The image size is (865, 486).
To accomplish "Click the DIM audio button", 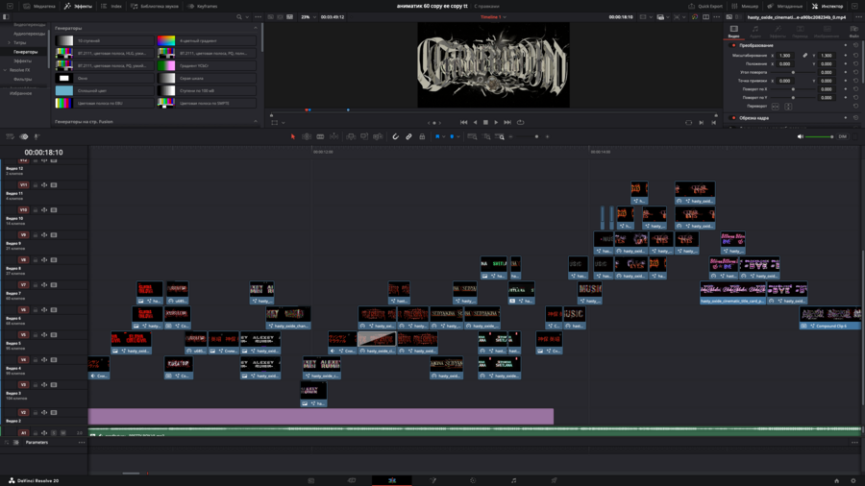I will pyautogui.click(x=843, y=136).
